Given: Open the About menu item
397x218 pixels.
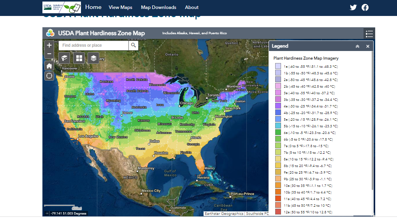Looking at the screenshot, I should pos(191,7).
